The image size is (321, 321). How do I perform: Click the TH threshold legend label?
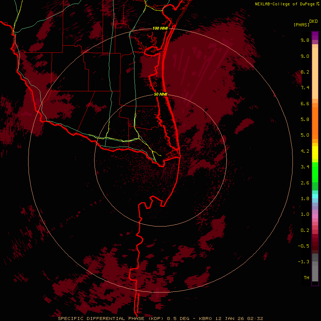[x=306, y=278]
